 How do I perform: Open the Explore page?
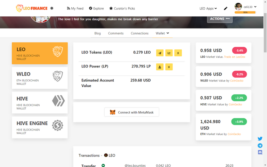pos(96,8)
